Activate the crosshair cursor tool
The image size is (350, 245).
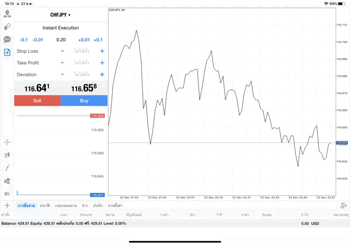[x=7, y=142]
